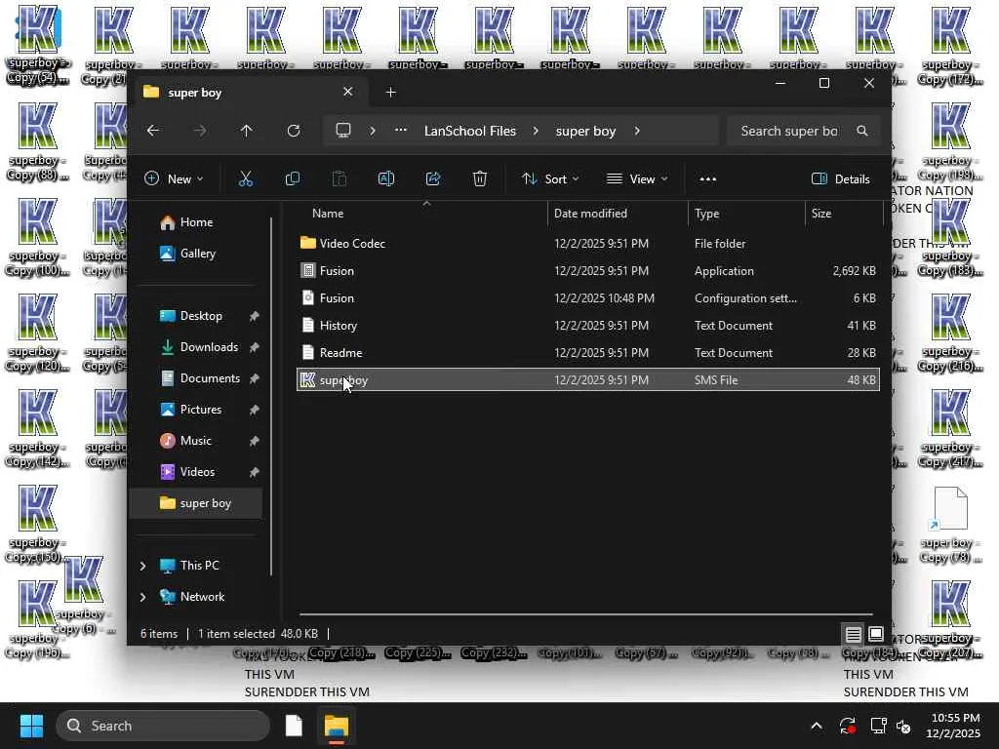Open the See more ellipsis menu
This screenshot has width=999, height=749.
pos(708,179)
